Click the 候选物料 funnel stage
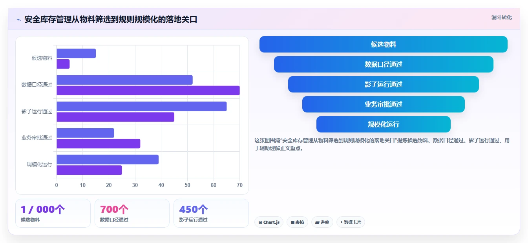 coord(384,44)
